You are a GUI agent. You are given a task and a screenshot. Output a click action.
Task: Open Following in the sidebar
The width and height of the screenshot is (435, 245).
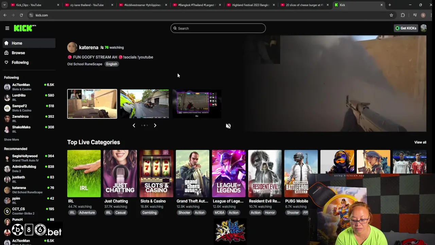coord(29,62)
